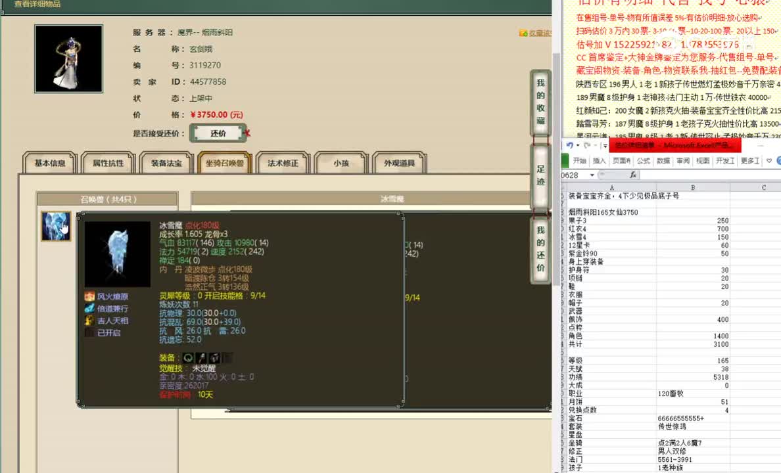Open the Excel quick access toolbar customize dropdown
This screenshot has height=473, width=781.
(605, 146)
